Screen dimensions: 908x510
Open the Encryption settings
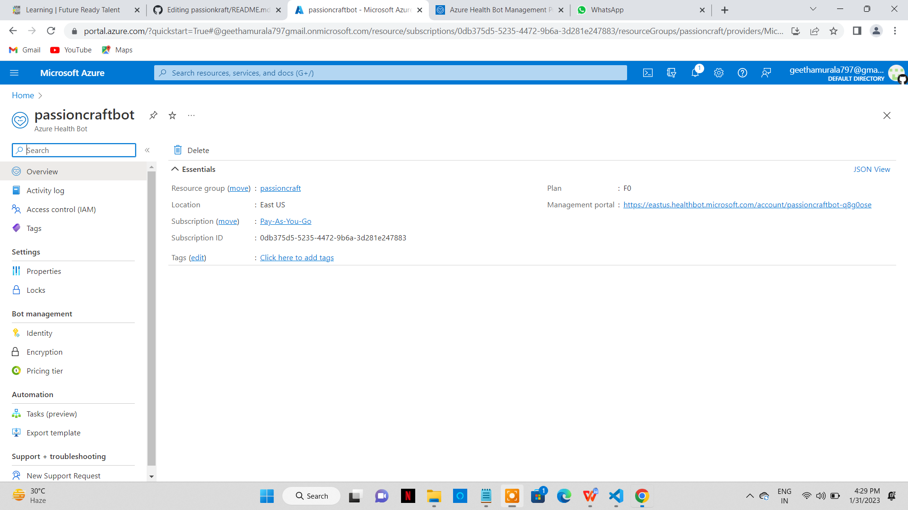pos(44,352)
